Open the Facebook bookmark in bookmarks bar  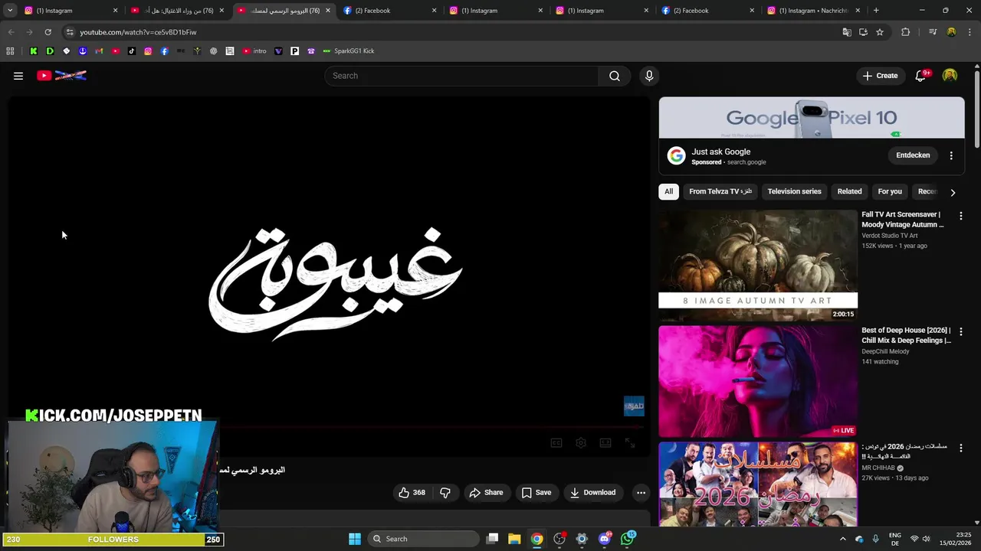click(164, 51)
